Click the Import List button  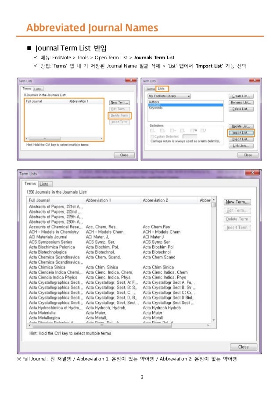click(x=241, y=132)
